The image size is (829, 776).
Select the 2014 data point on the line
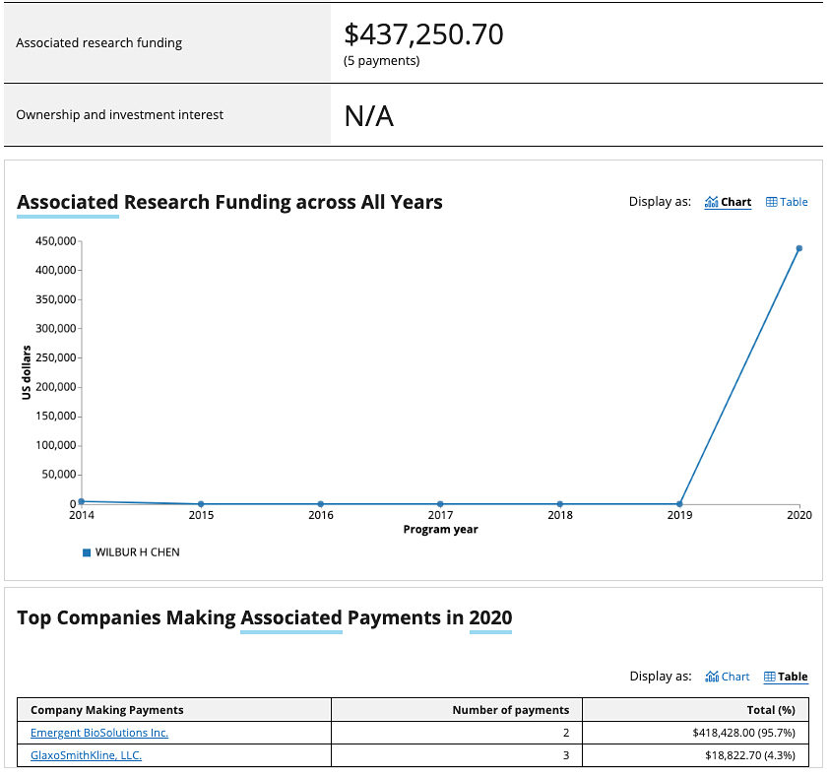[82, 501]
